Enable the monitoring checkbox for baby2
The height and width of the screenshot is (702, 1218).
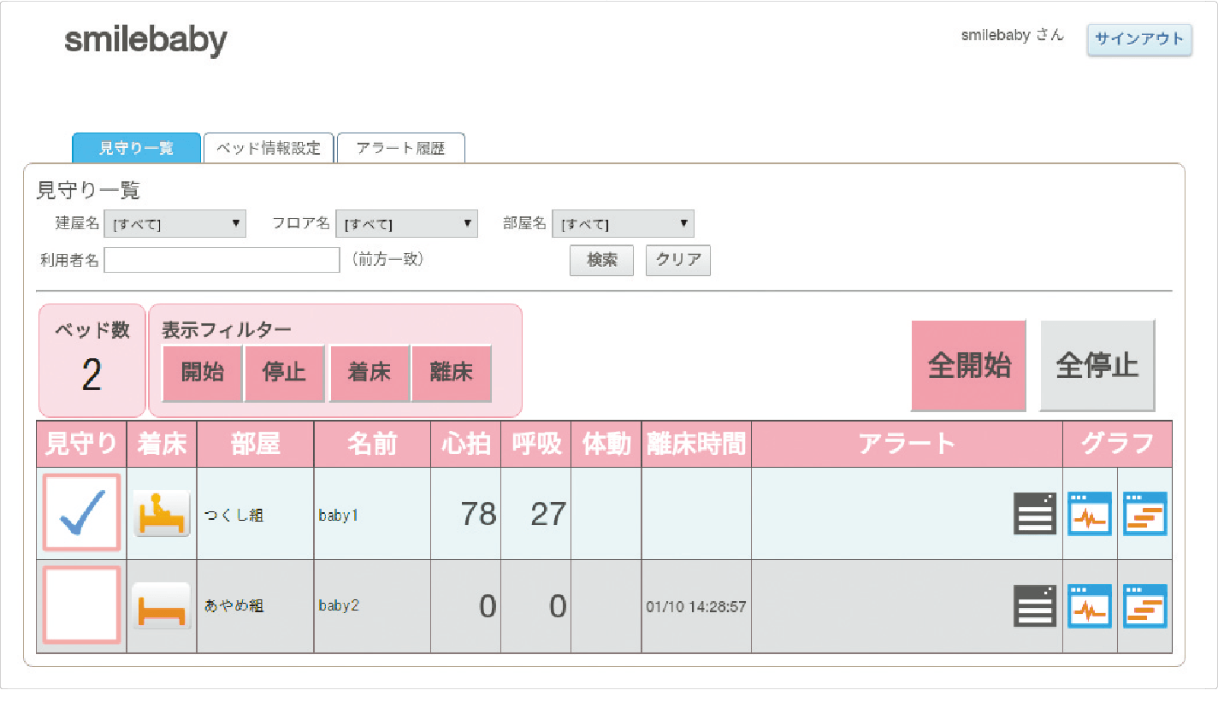tap(82, 605)
